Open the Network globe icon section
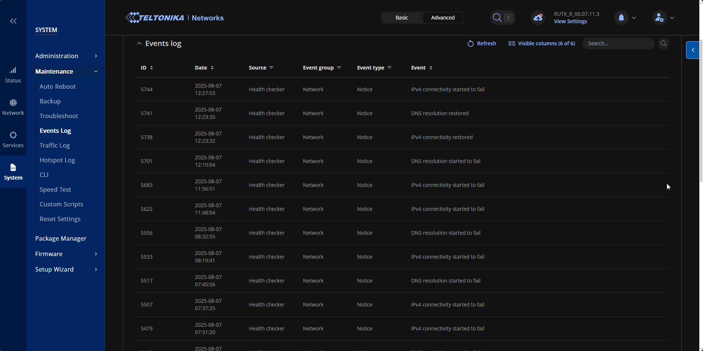This screenshot has height=351, width=703. pos(13,107)
